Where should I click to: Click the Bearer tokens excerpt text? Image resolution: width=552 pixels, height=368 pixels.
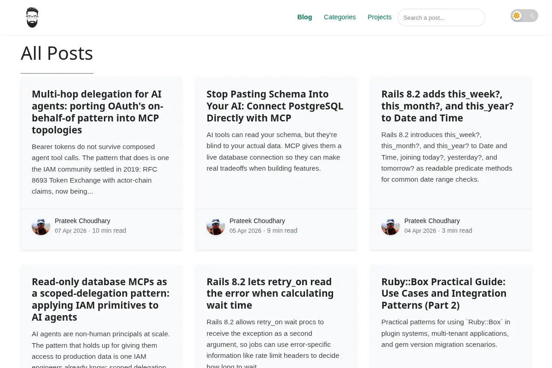click(x=100, y=169)
